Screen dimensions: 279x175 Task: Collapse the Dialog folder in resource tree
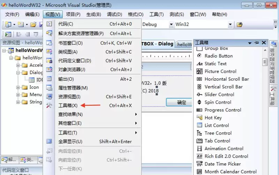(18, 73)
